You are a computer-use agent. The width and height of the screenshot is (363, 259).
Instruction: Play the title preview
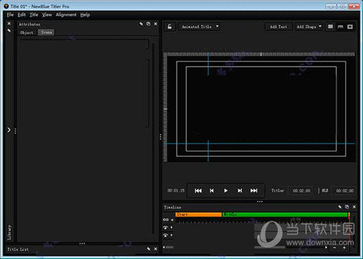tap(226, 191)
